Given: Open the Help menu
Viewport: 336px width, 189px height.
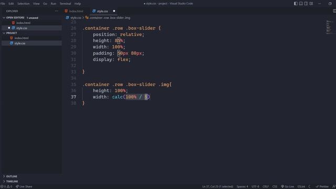Looking at the screenshot, I should [x=78, y=4].
